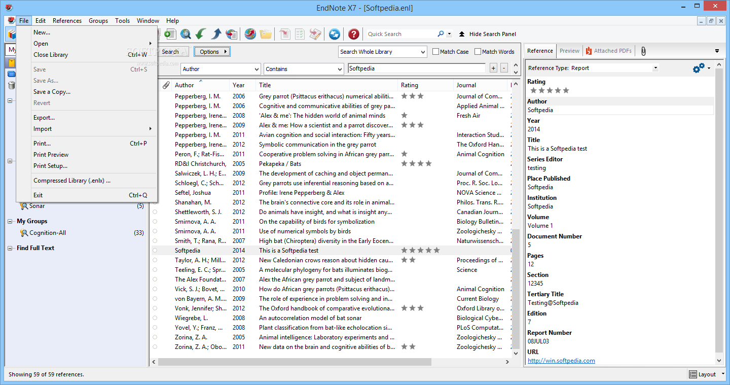Screen dimensions: 730x385
Task: Click the Cognition-All smart group icon
Action: pos(24,233)
